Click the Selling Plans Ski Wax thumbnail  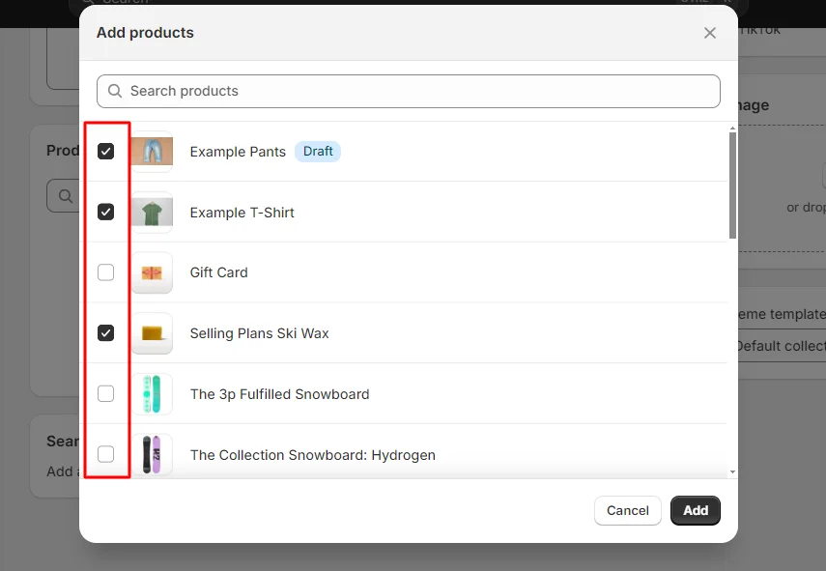(x=152, y=332)
